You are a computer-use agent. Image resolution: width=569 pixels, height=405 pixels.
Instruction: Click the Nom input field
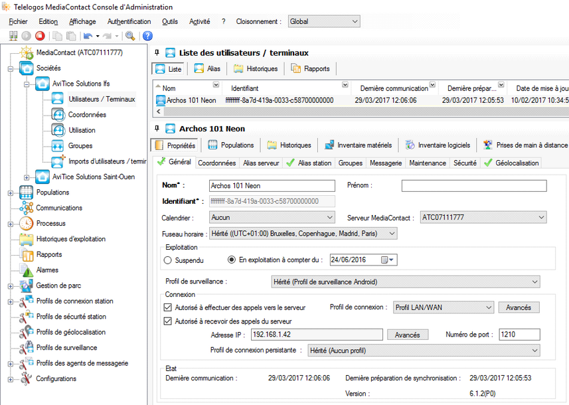tap(272, 186)
